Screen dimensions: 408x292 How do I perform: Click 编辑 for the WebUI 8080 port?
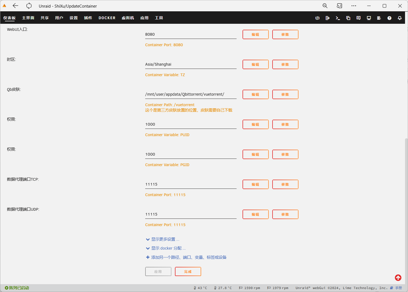point(256,35)
